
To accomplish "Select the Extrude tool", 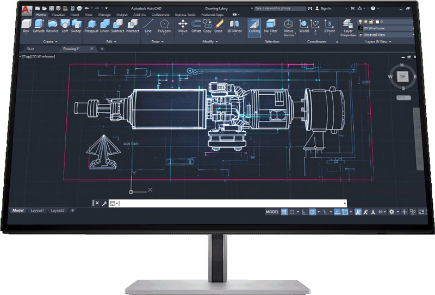I will [40, 25].
